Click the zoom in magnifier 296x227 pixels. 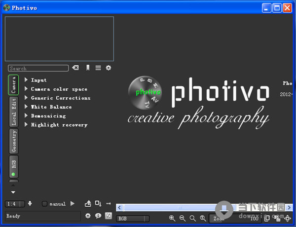pyautogui.click(x=172, y=218)
